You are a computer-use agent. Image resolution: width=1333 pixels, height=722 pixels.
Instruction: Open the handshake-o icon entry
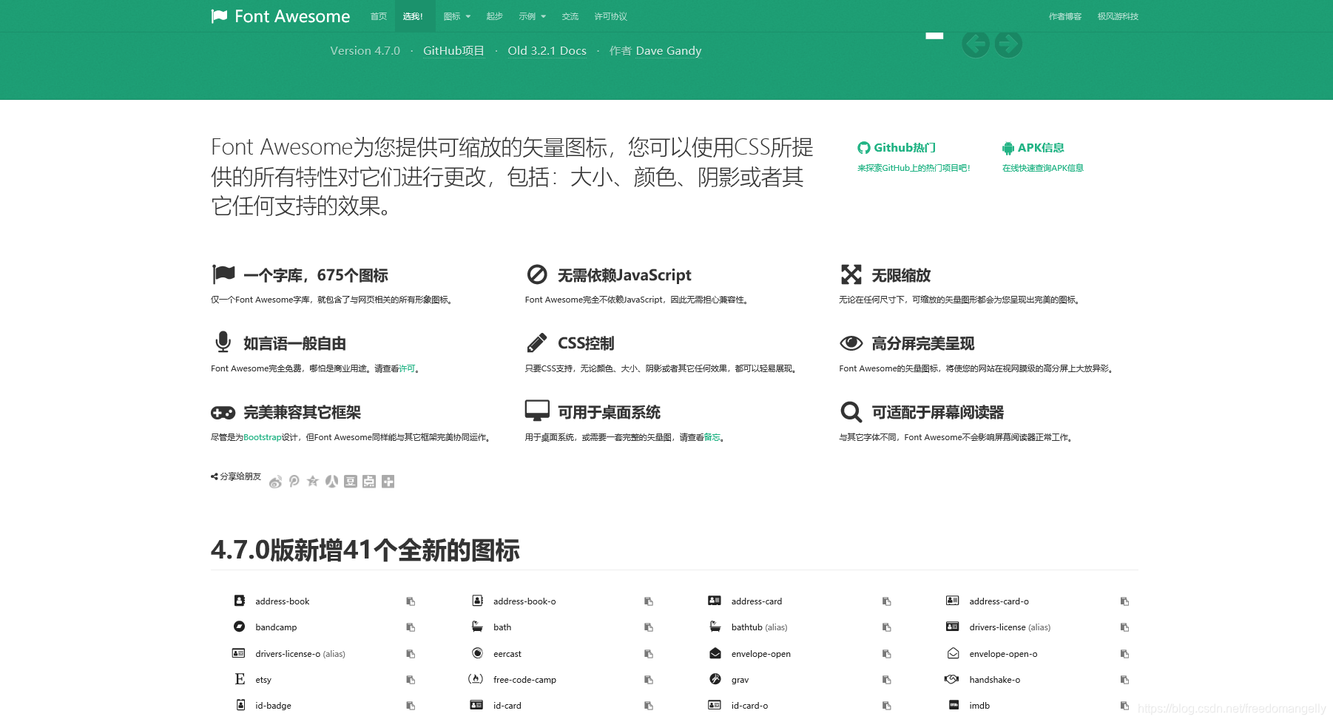point(983,680)
